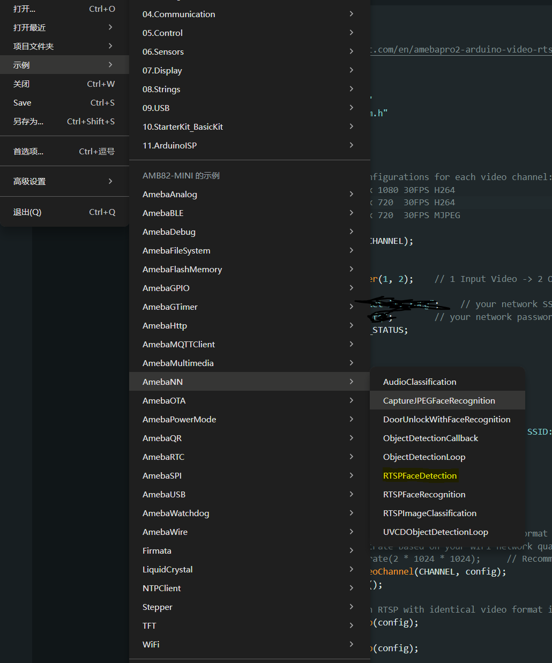This screenshot has width=552, height=663.
Task: Open 10.StarterKit_BasicKit examples group
Action: point(250,126)
